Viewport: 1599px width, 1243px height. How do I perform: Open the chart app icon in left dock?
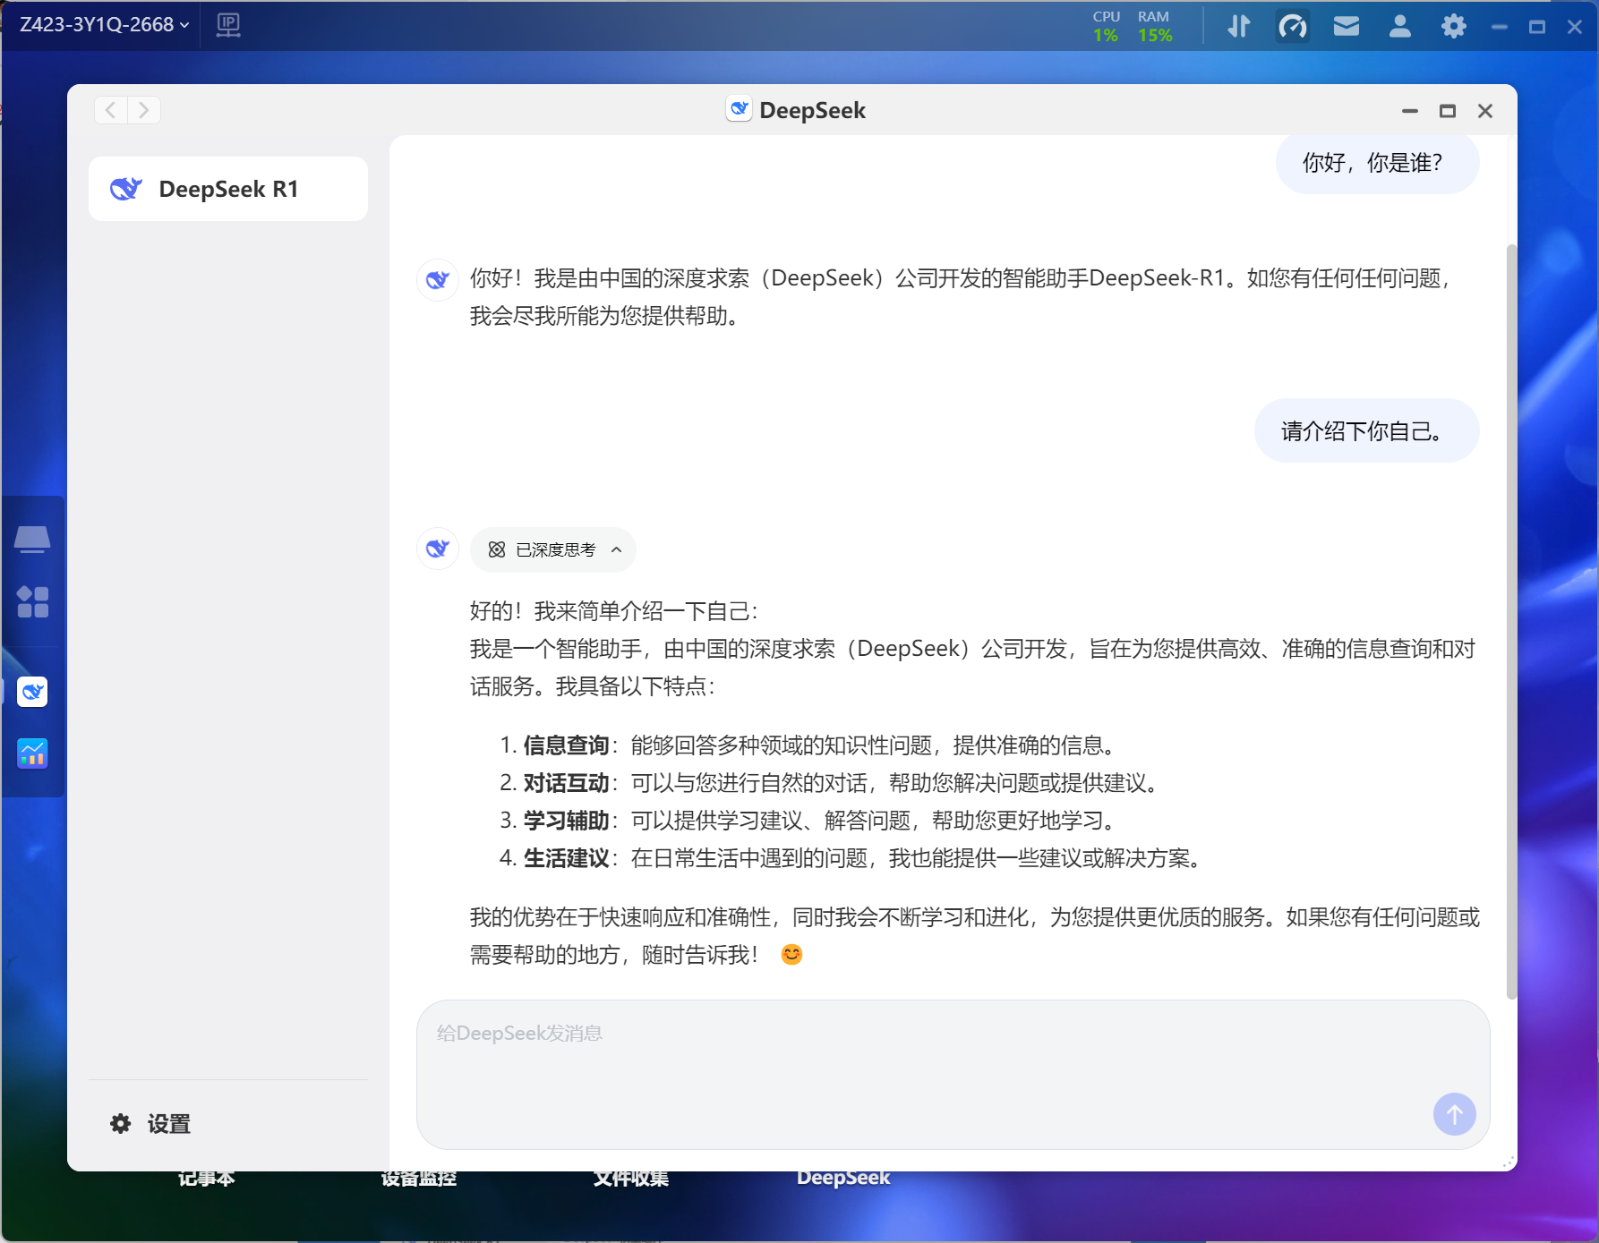(32, 753)
